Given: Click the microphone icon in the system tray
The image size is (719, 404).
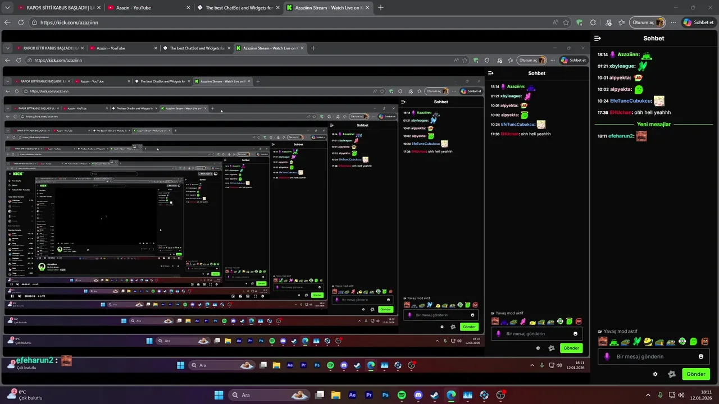Looking at the screenshot, I should click(661, 395).
